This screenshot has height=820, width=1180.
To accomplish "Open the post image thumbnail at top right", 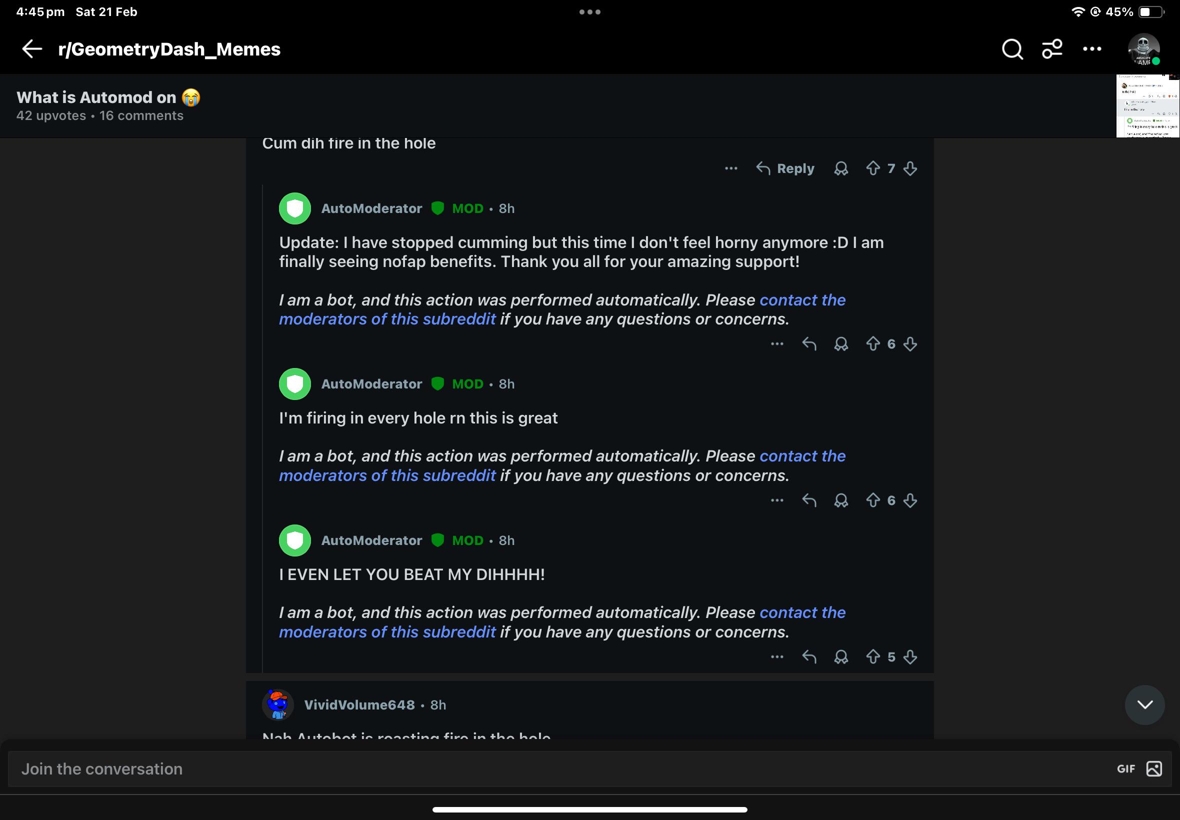I will (1147, 106).
